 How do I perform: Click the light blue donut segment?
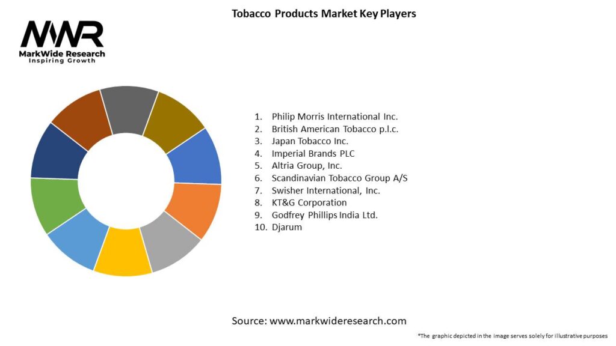click(78, 239)
